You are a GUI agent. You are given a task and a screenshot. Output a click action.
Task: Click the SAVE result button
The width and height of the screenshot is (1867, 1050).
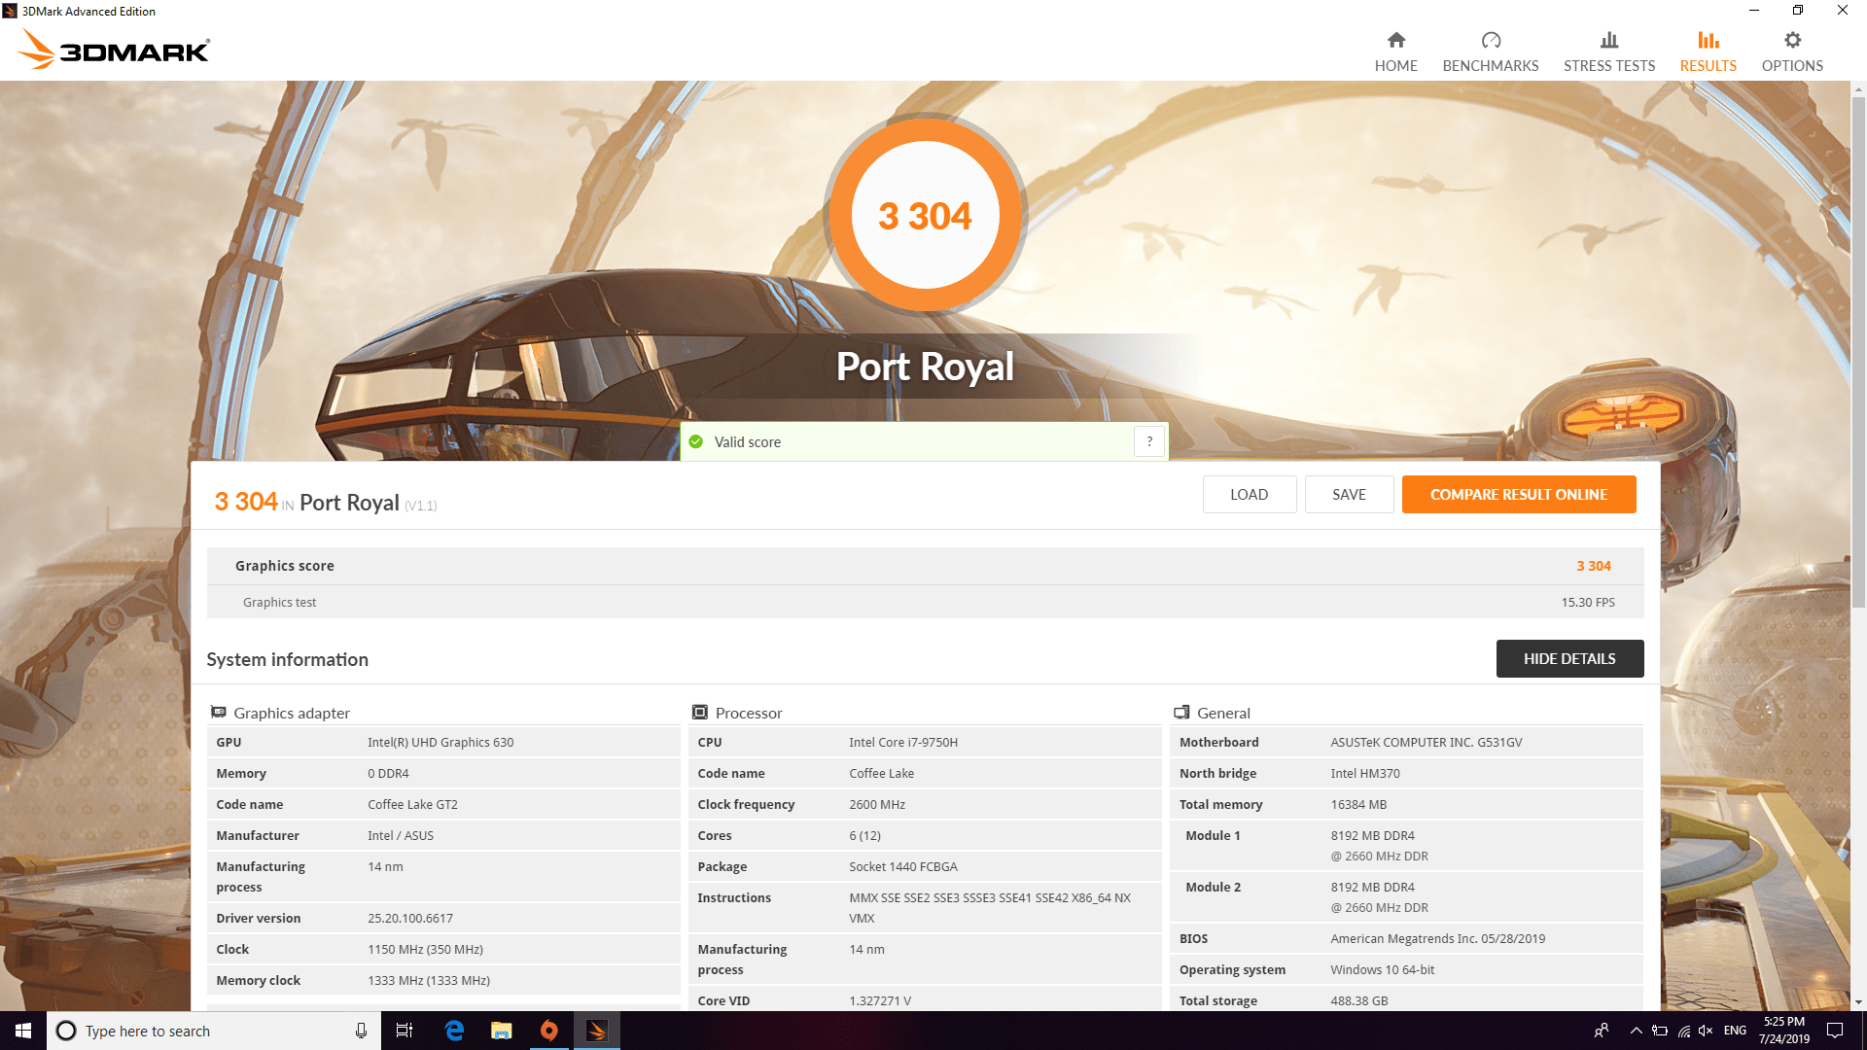point(1348,494)
